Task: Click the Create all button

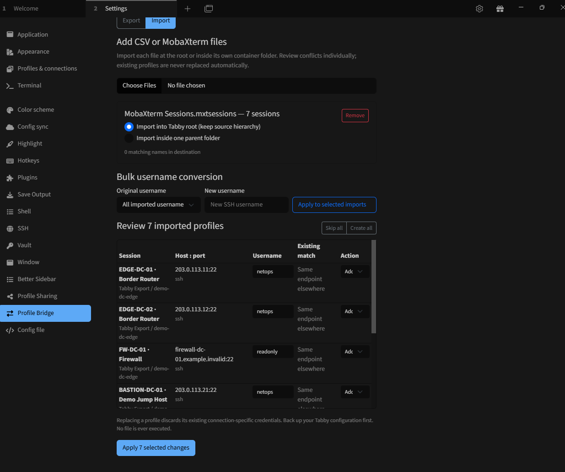Action: [x=361, y=228]
